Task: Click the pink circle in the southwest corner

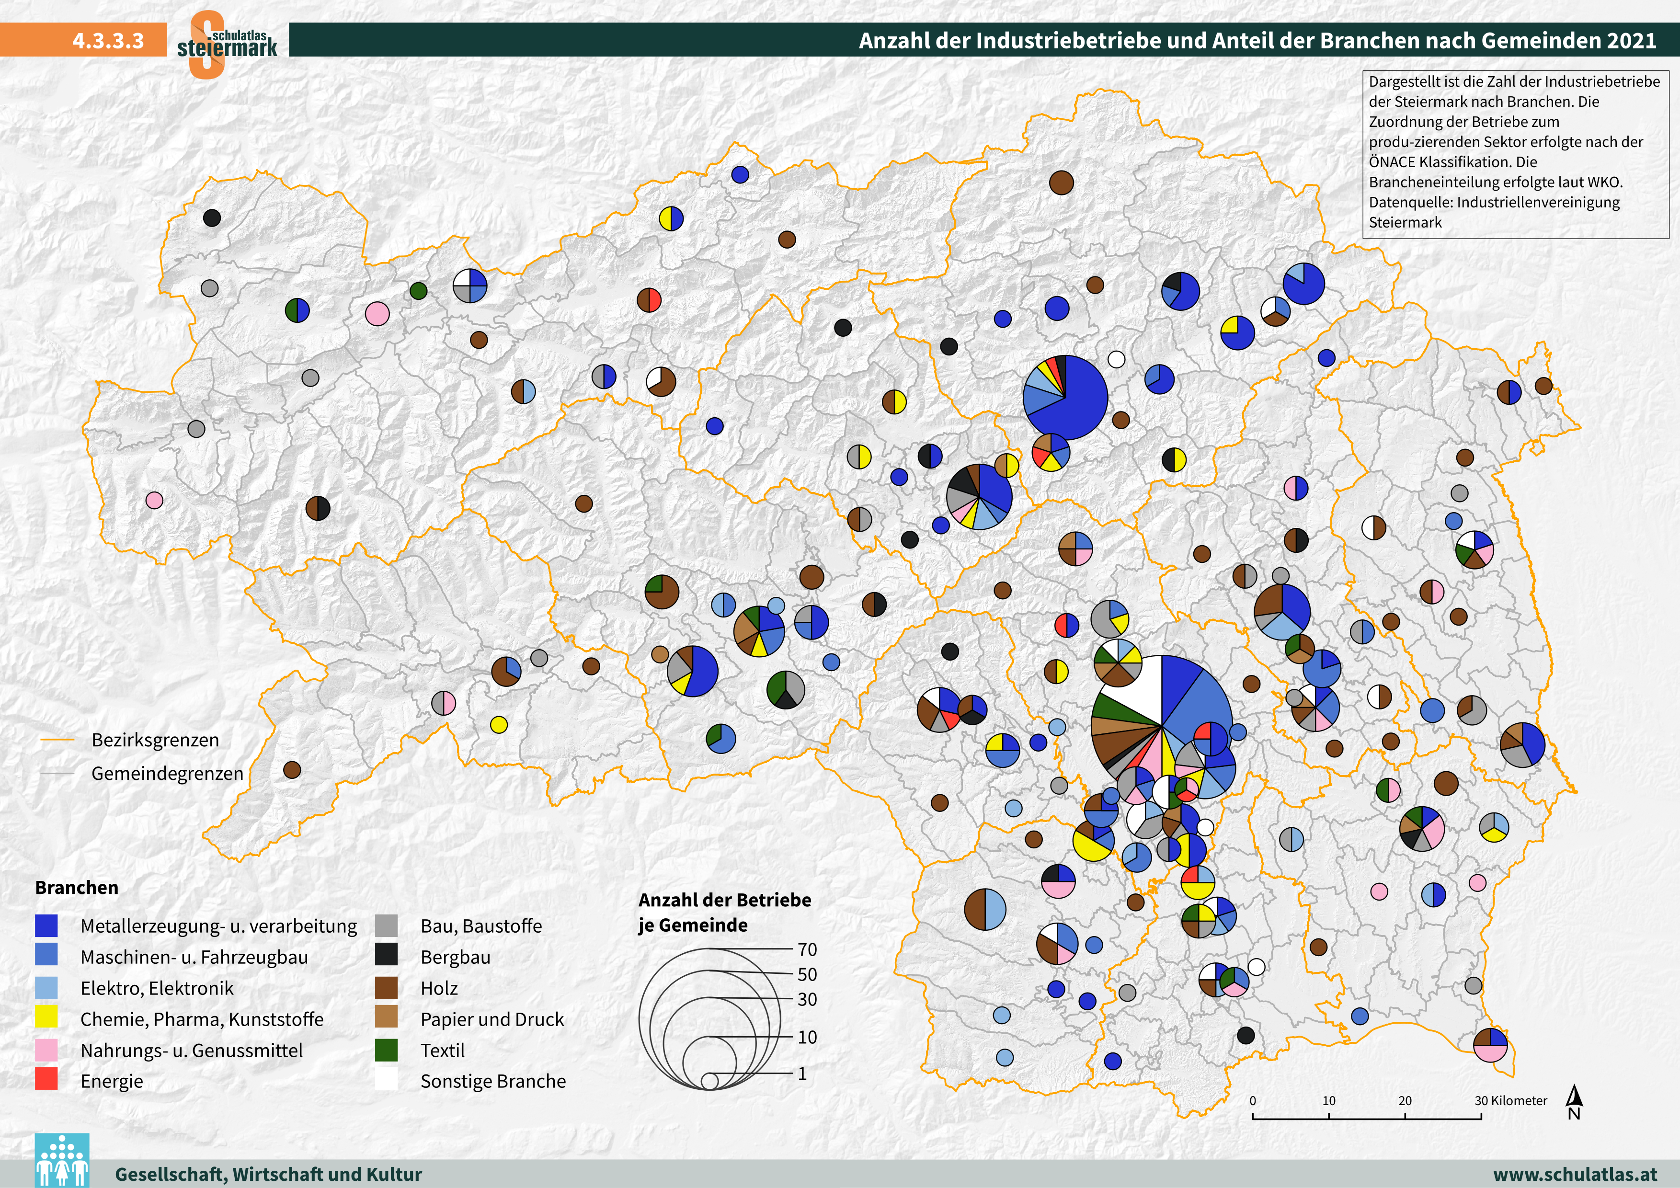Action: coord(154,501)
